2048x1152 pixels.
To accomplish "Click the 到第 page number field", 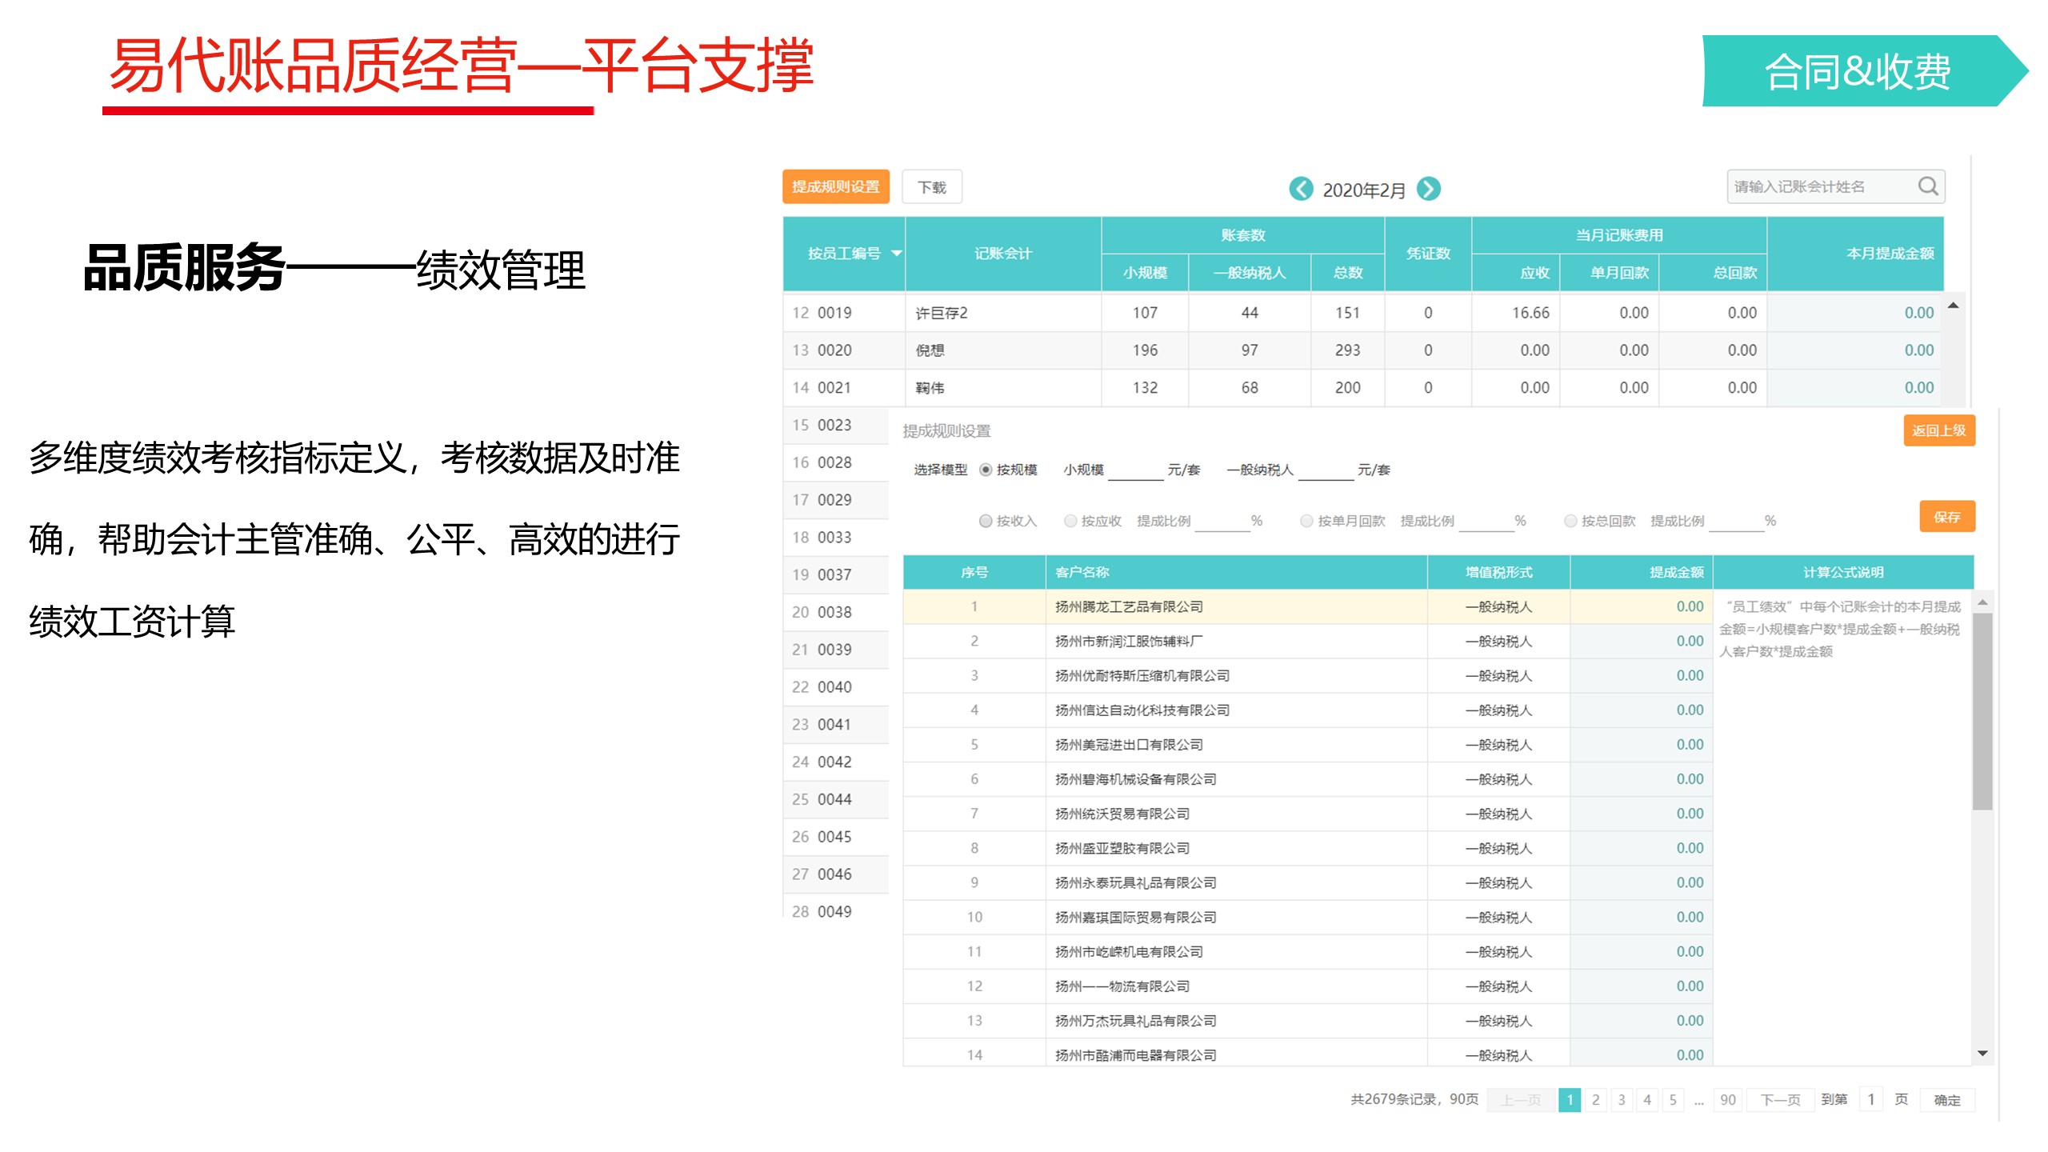I will click(1871, 1100).
